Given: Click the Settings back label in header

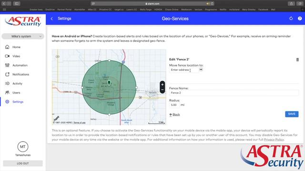Looking at the screenshot, I should coord(64,19).
